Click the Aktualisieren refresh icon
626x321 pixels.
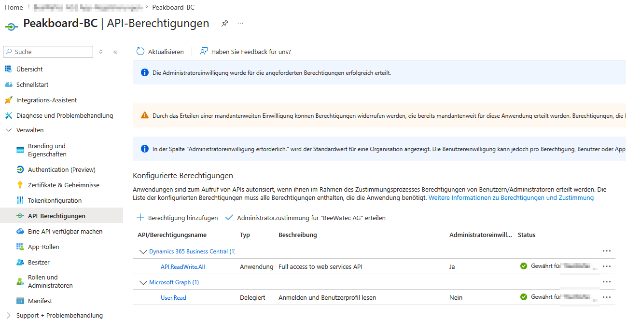point(140,52)
